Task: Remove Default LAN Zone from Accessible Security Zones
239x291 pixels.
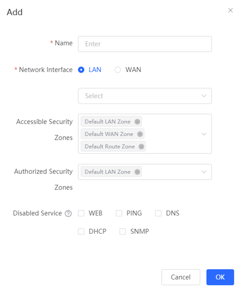Action: click(x=137, y=122)
